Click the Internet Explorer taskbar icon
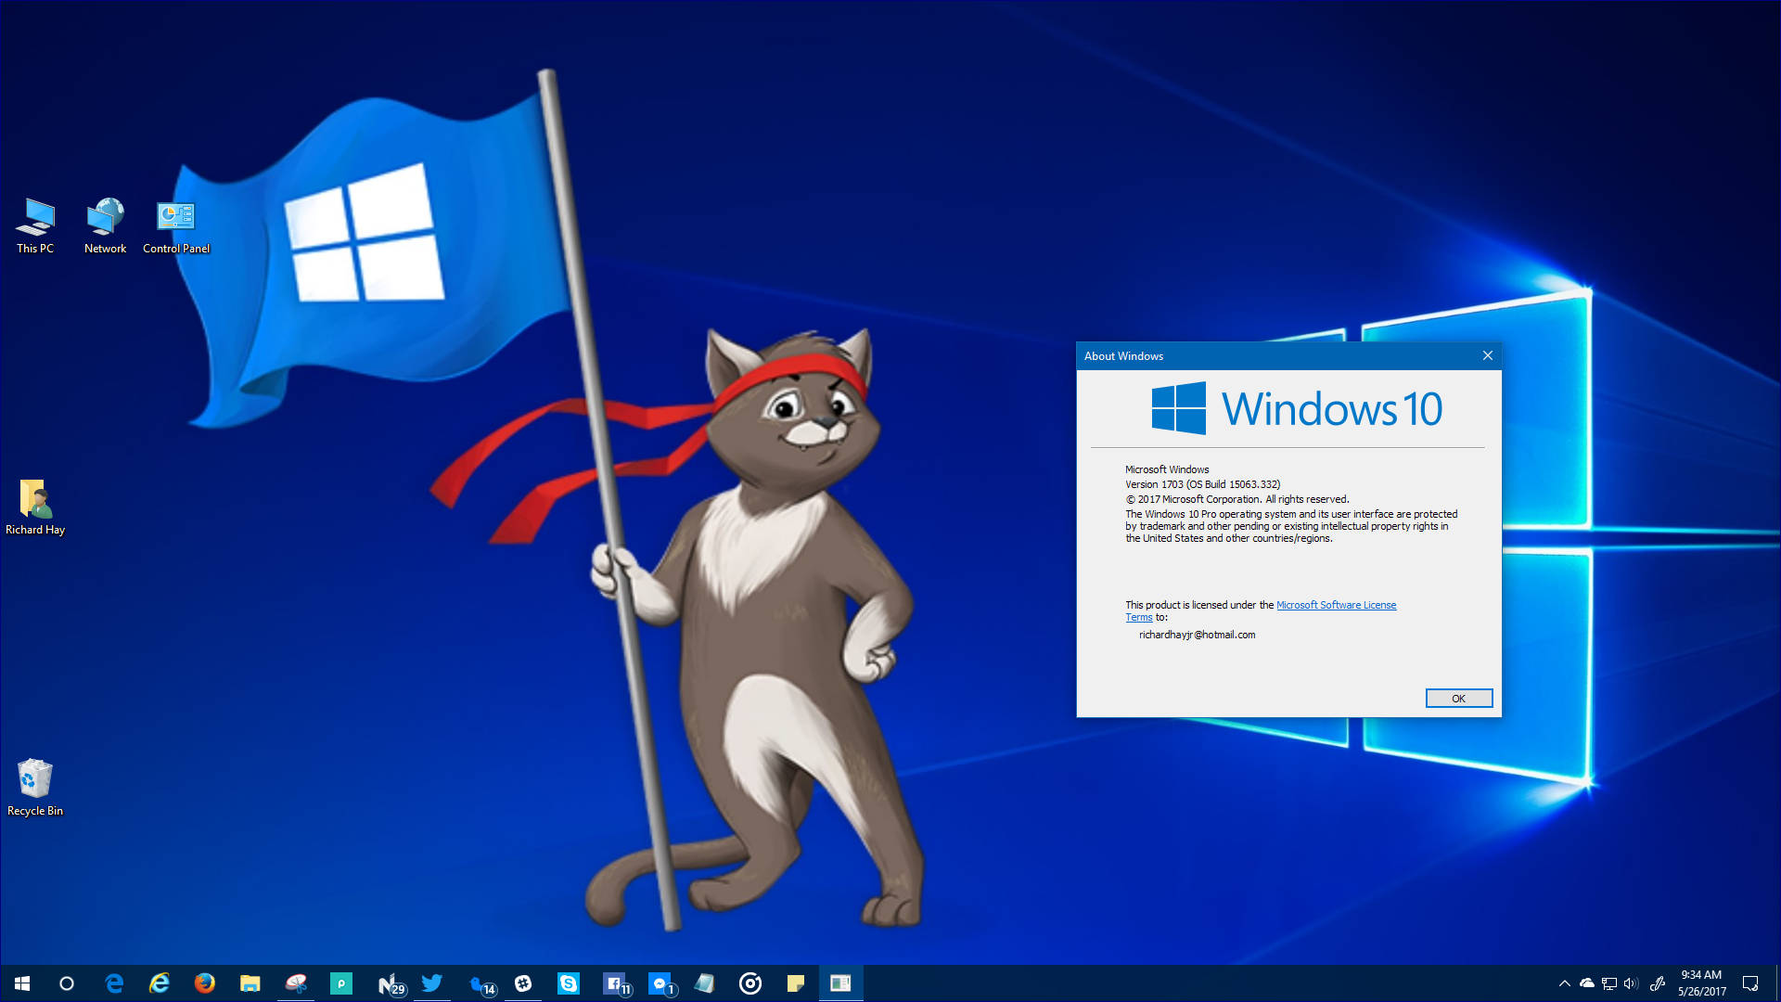Image resolution: width=1781 pixels, height=1002 pixels. click(x=160, y=983)
